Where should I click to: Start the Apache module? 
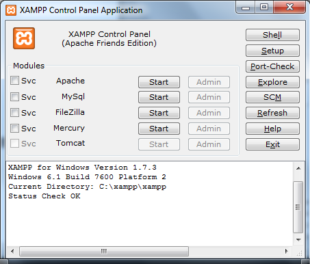click(159, 82)
